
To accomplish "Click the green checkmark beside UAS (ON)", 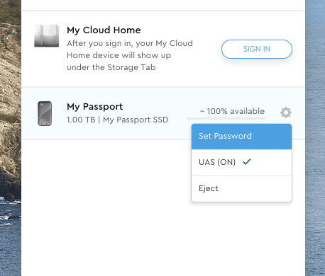I will [x=247, y=162].
